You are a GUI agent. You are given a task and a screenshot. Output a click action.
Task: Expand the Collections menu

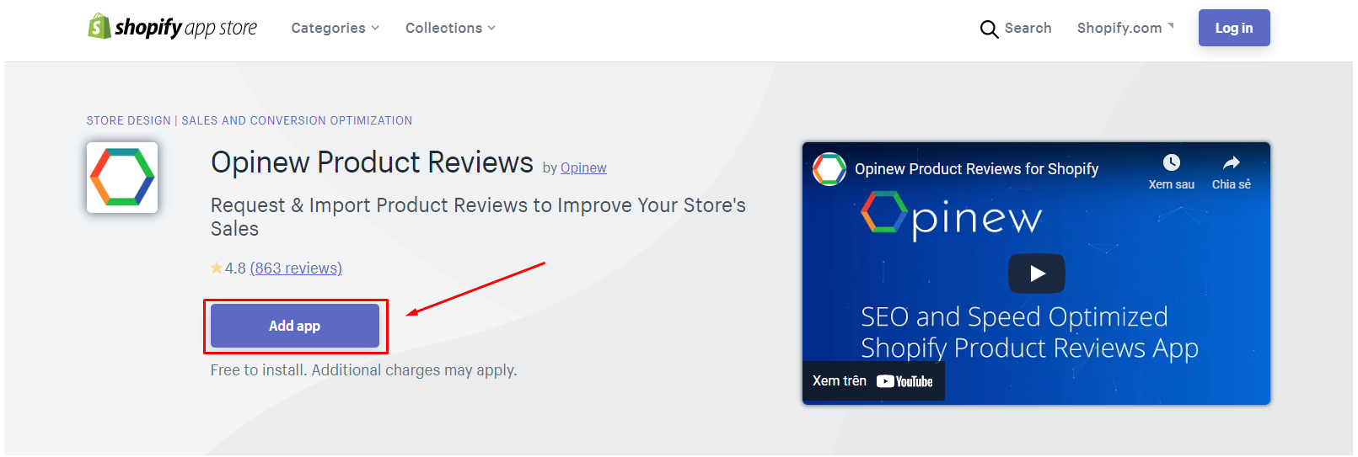(x=451, y=28)
